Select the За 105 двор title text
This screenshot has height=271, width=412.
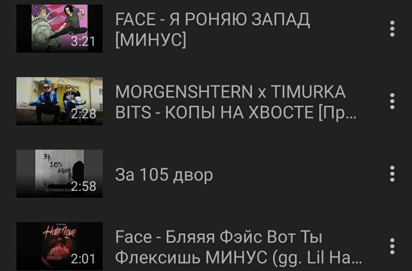point(164,175)
